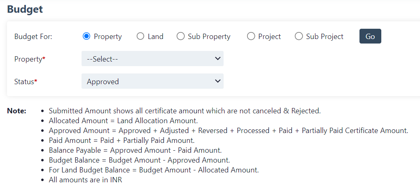This screenshot has width=420, height=186.
Task: Click the bold "Note:" label
Action: pyautogui.click(x=16, y=111)
